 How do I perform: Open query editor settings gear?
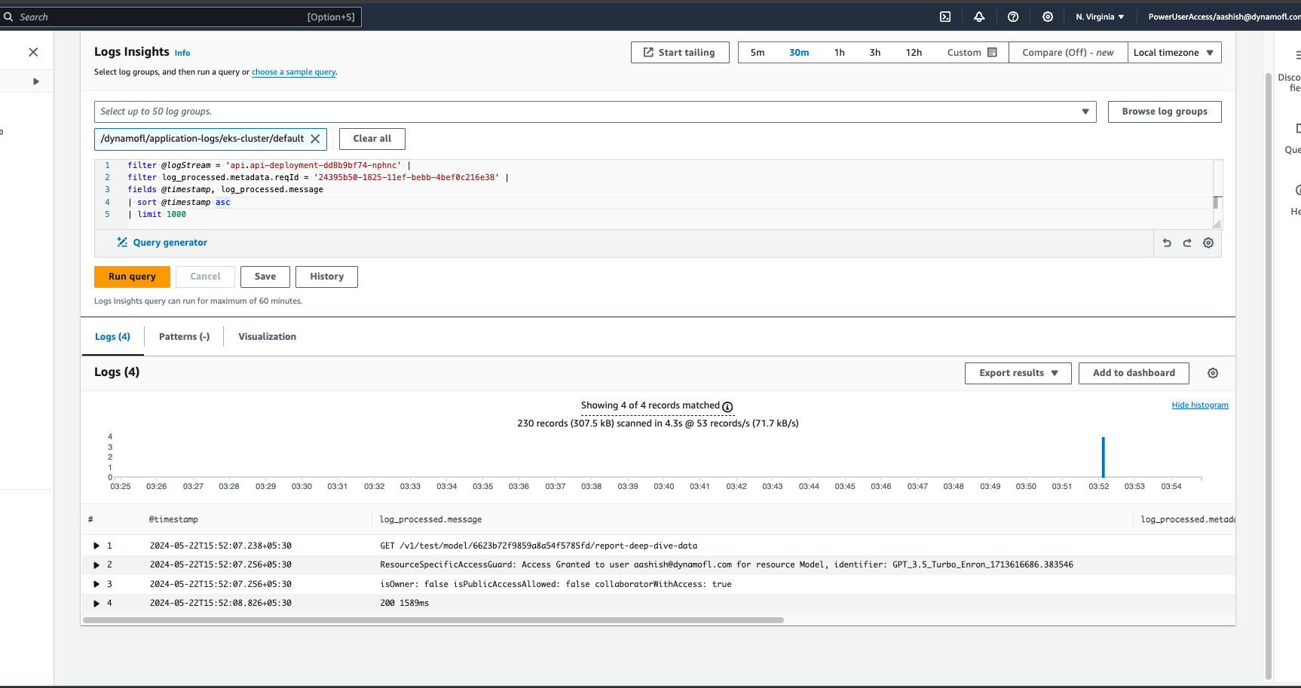(1208, 243)
